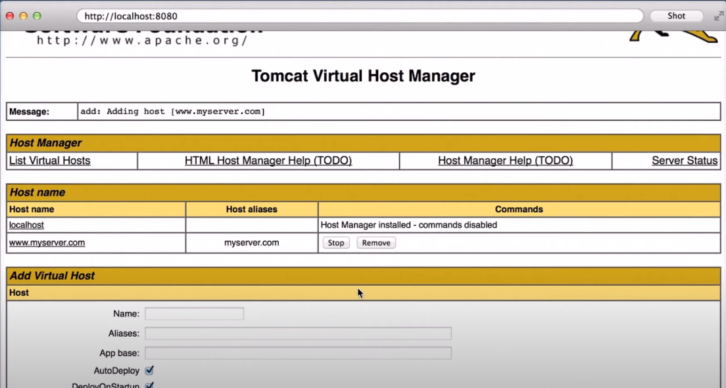The height and width of the screenshot is (388, 726).
Task: Click the Name input field
Action: (194, 314)
